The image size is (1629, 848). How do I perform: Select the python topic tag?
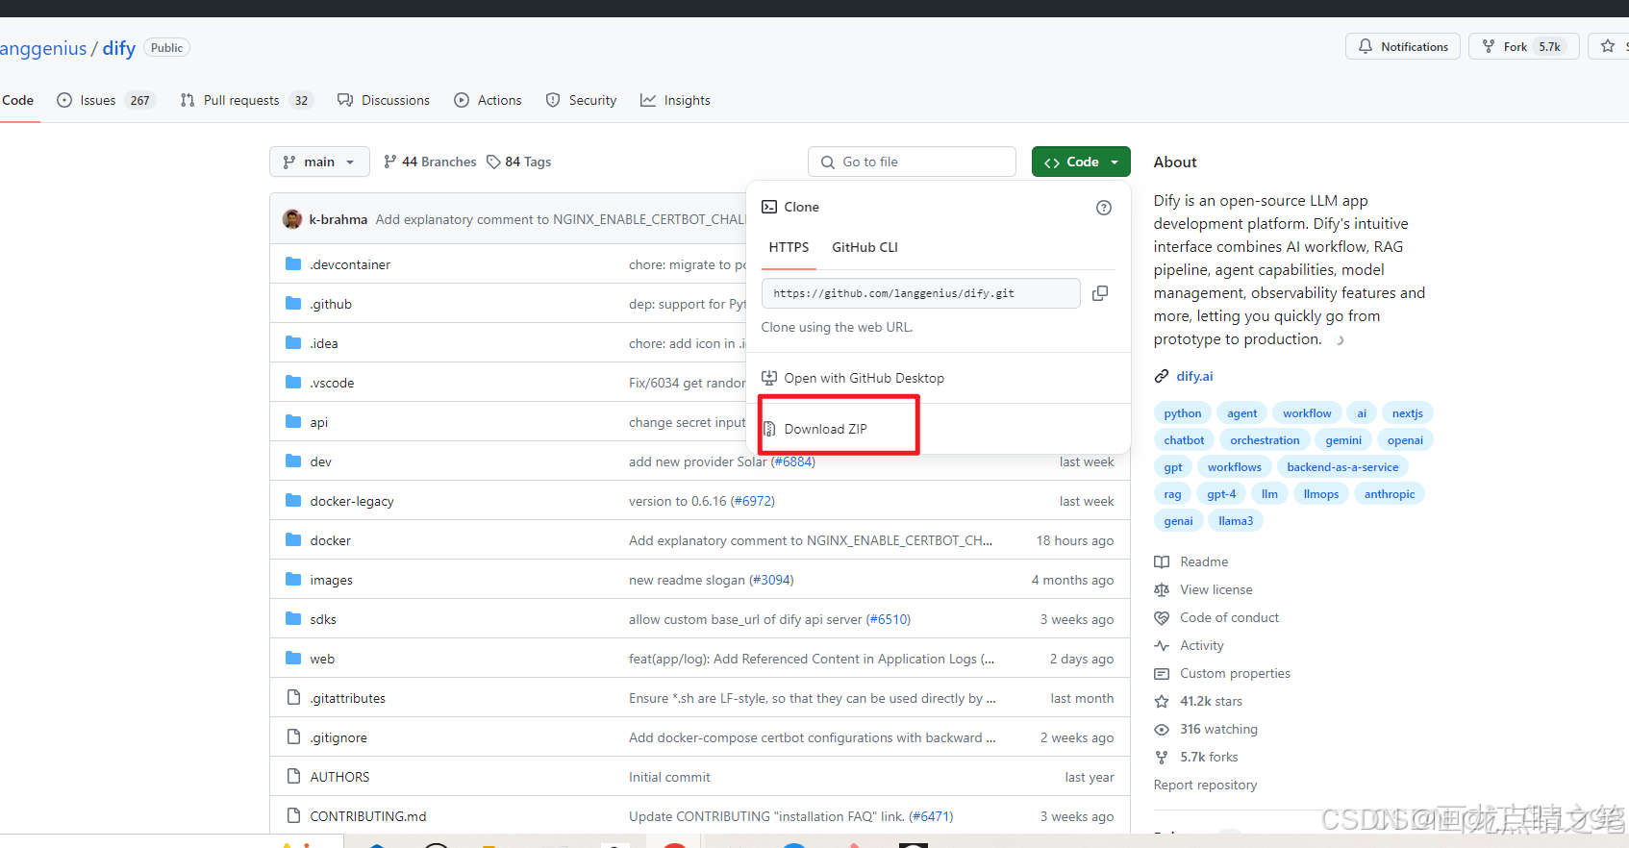click(x=1182, y=413)
